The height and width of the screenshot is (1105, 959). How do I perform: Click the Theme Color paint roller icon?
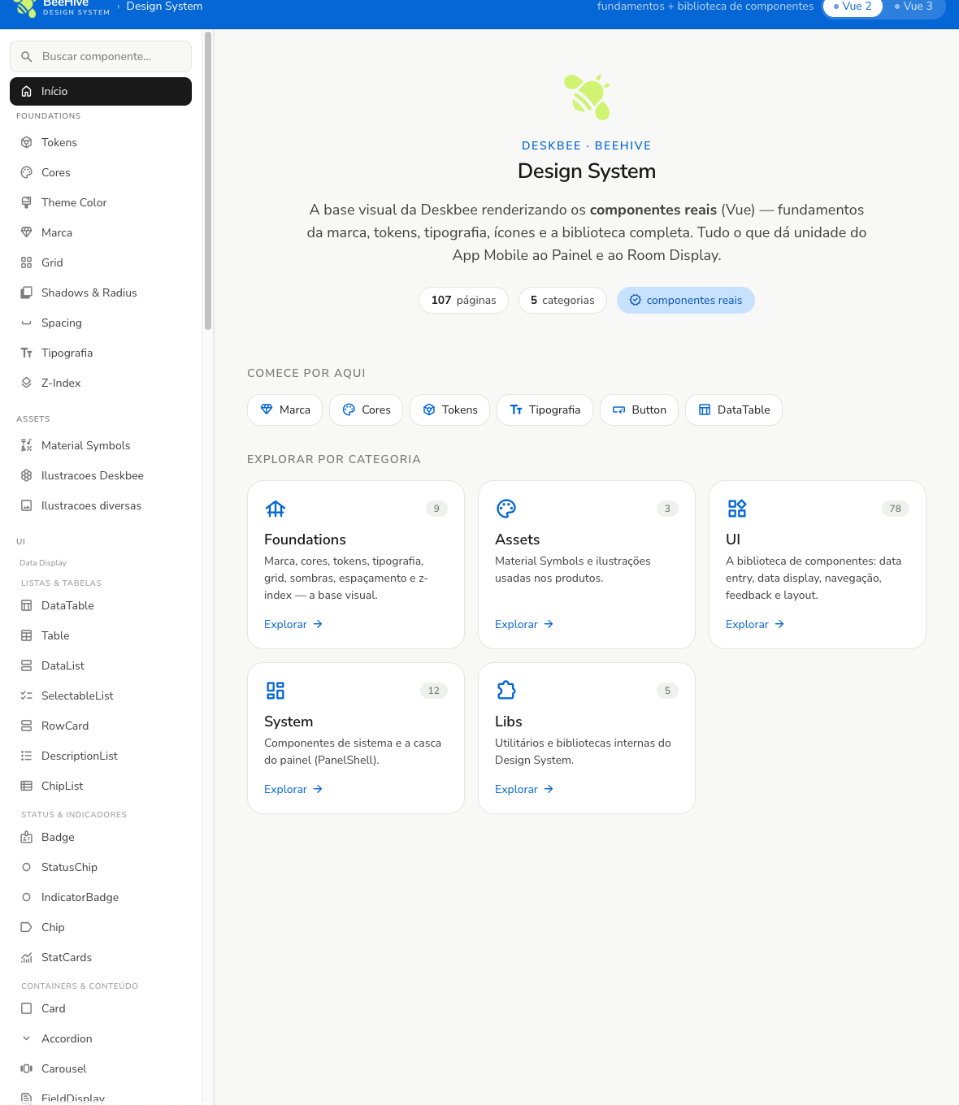[26, 202]
